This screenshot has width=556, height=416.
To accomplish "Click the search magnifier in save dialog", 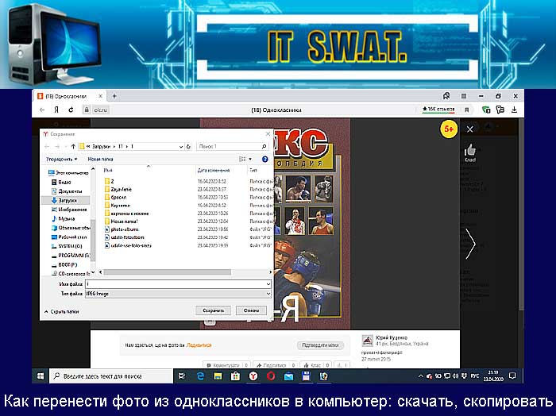I will (264, 146).
